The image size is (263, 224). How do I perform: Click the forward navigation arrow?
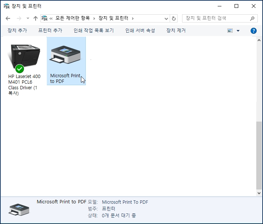pos(19,18)
